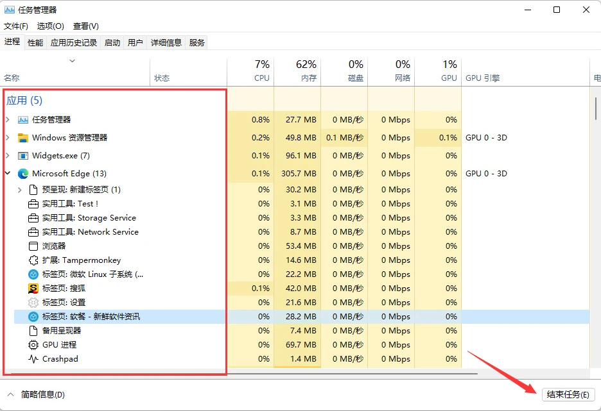
Task: Click the 96.1 MB memory value for Widgets.exe
Action: click(301, 156)
